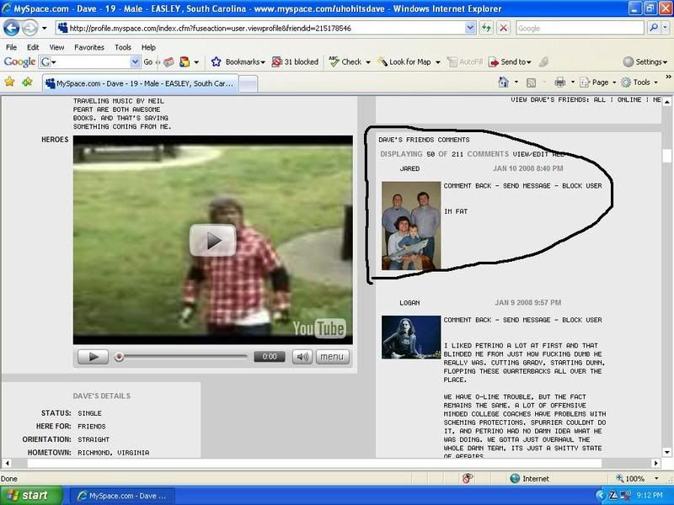Open the Bookmarks dropdown on Google toolbar
This screenshot has width=674, height=505.
point(244,61)
